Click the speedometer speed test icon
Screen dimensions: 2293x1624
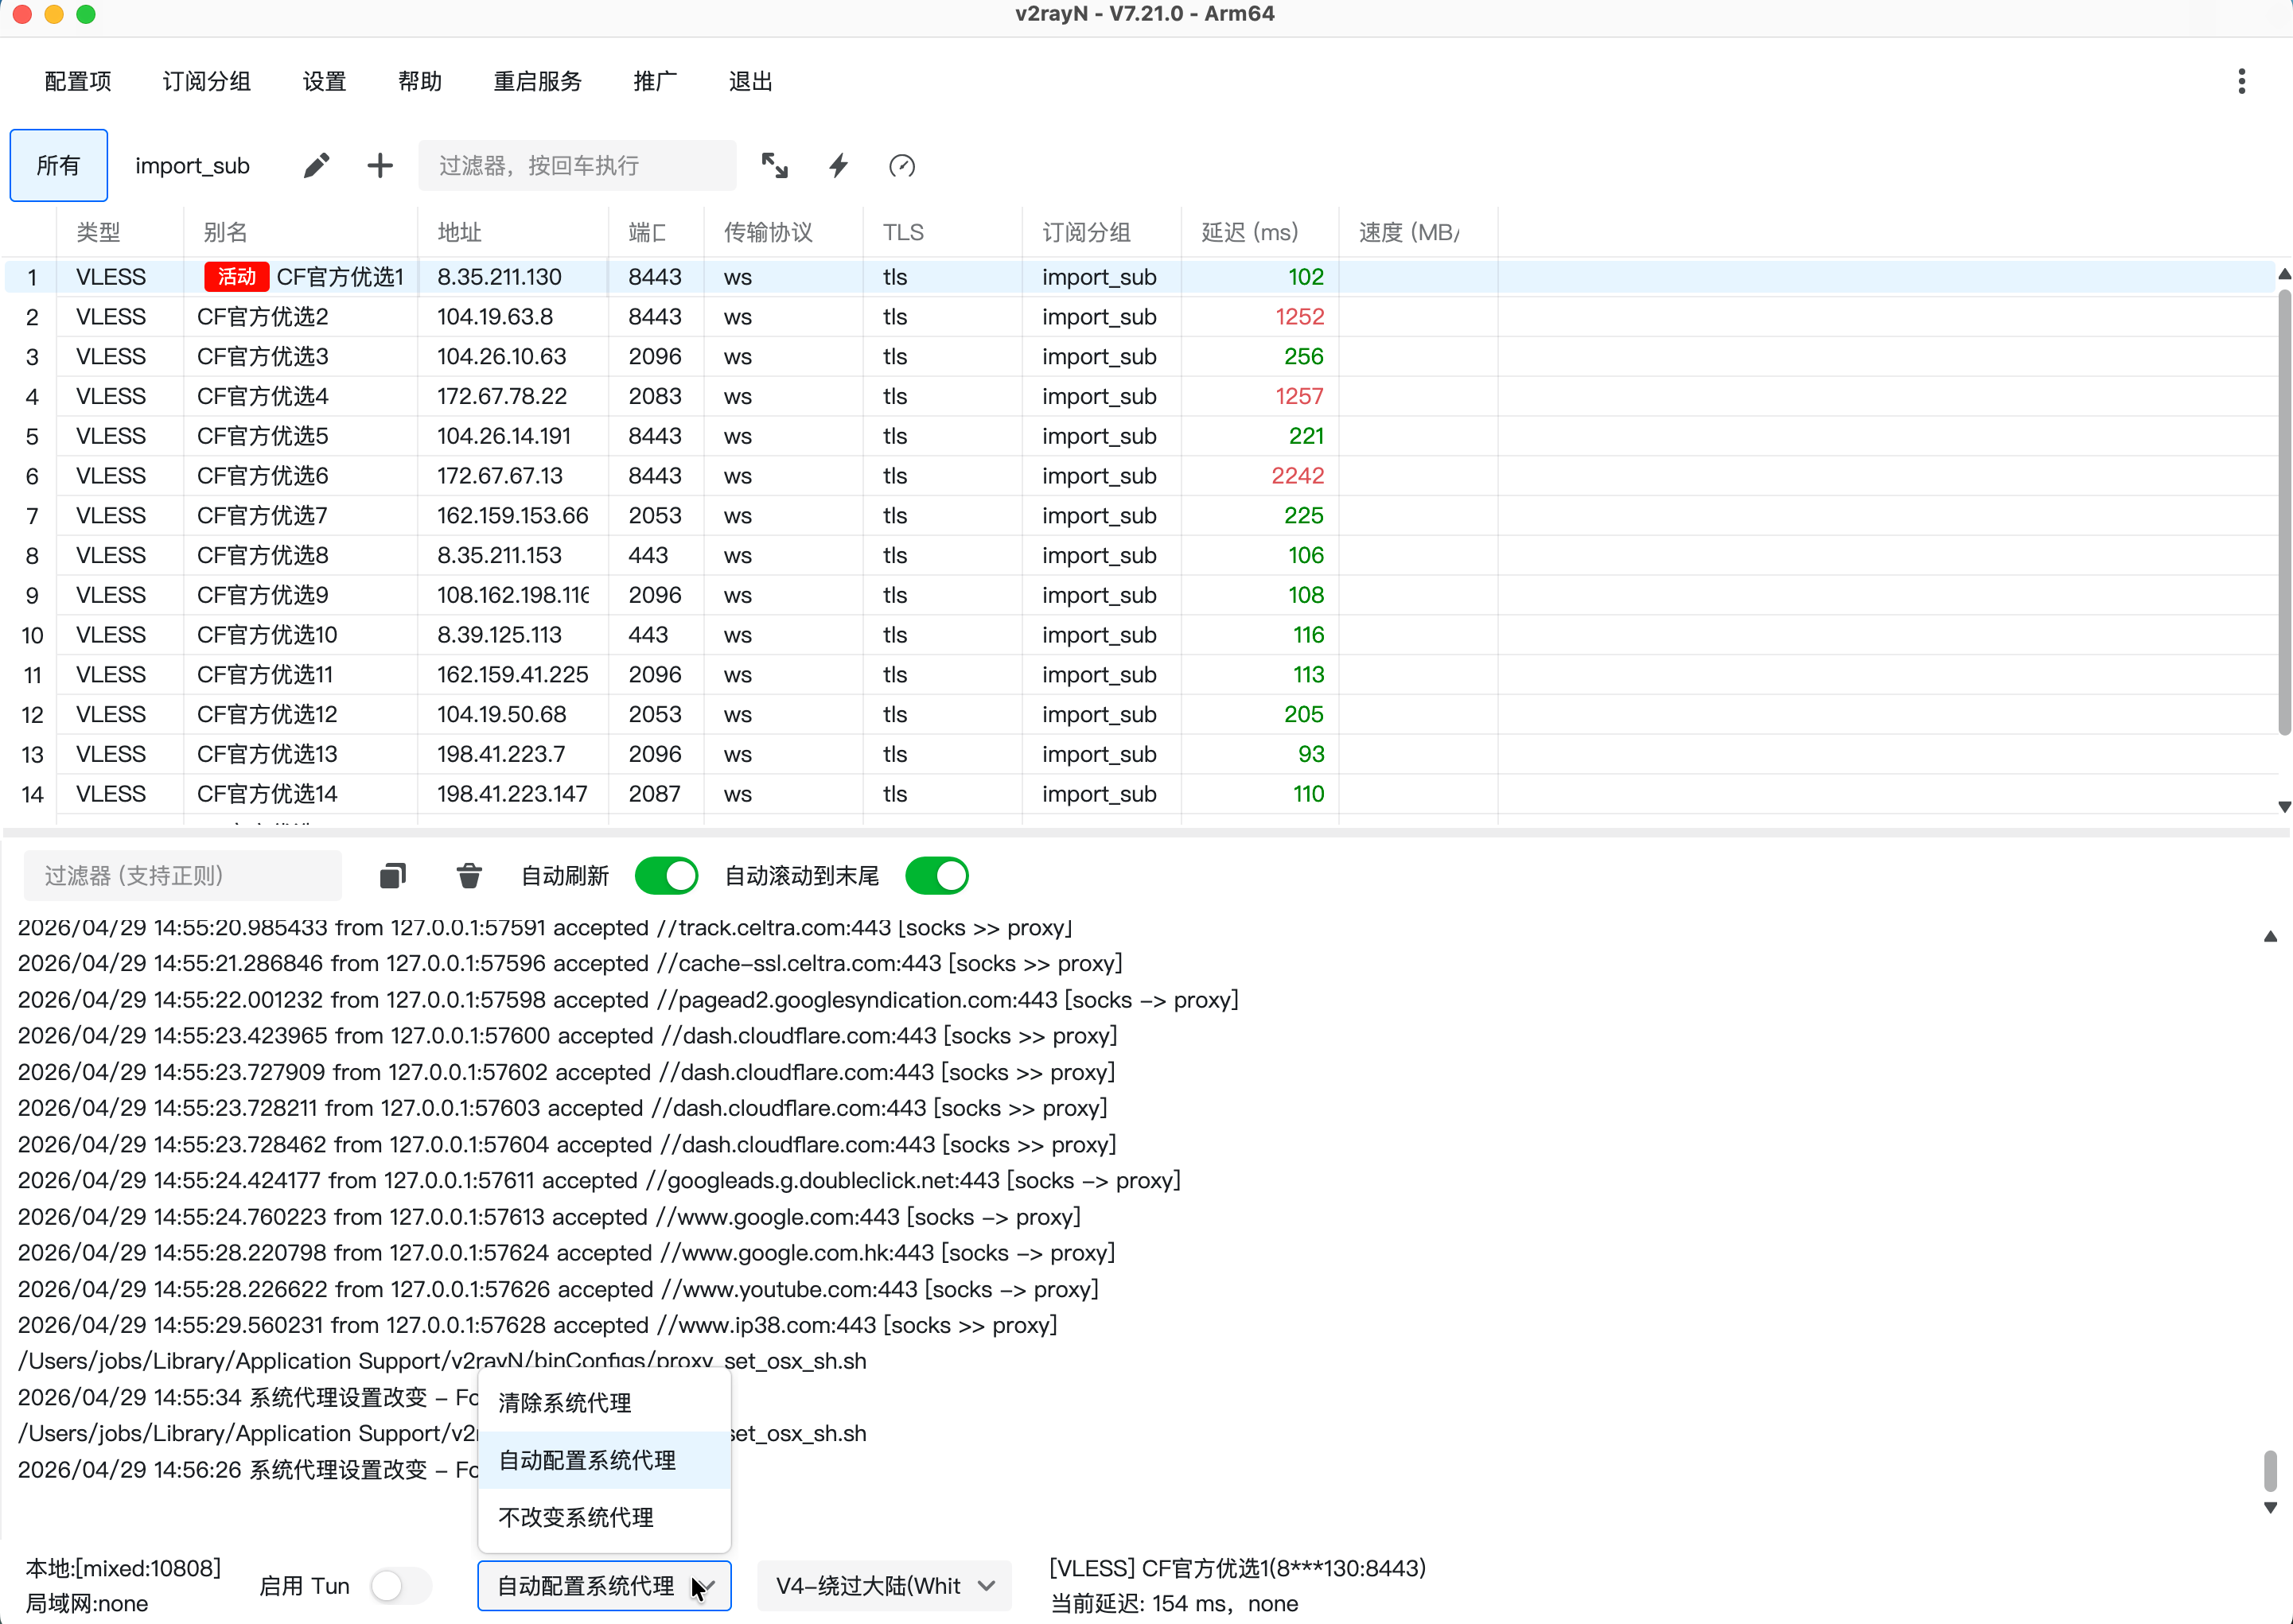[901, 165]
